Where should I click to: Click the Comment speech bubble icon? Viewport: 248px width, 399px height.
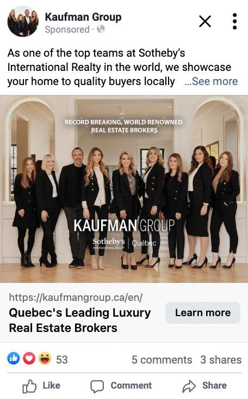(x=97, y=386)
